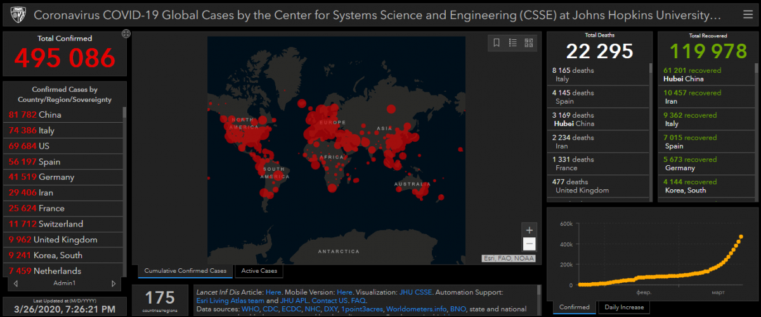Select France in confirmed cases list
Image resolution: width=761 pixels, height=317 pixels.
62,208
